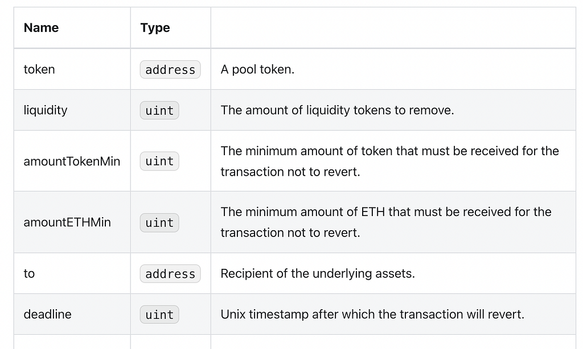Select the liquidity parameter name
The image size is (583, 349).
click(x=46, y=110)
